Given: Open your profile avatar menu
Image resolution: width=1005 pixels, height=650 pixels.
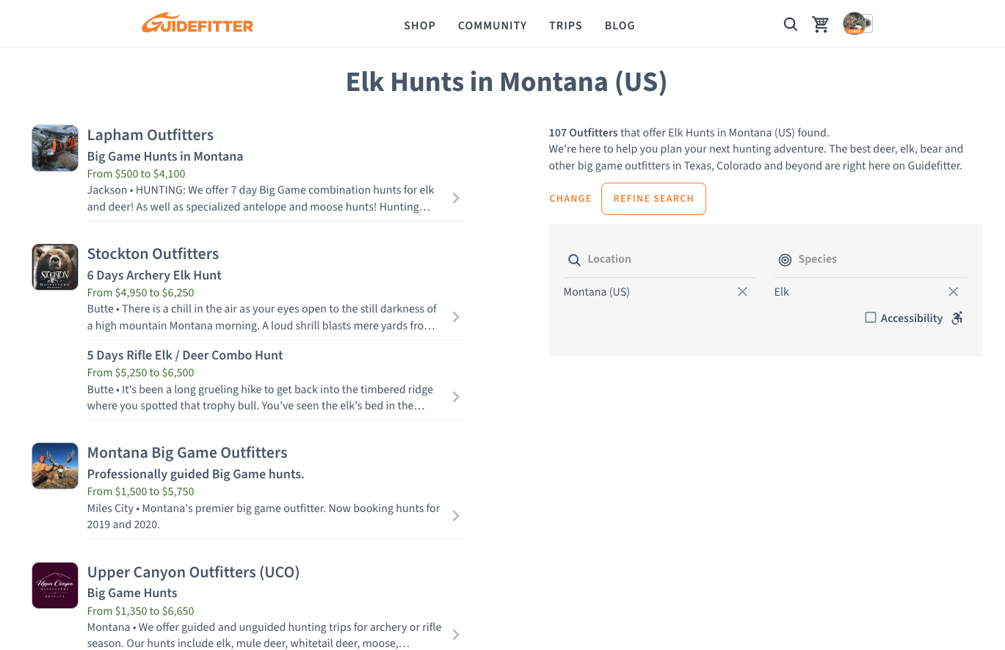Looking at the screenshot, I should 857,23.
